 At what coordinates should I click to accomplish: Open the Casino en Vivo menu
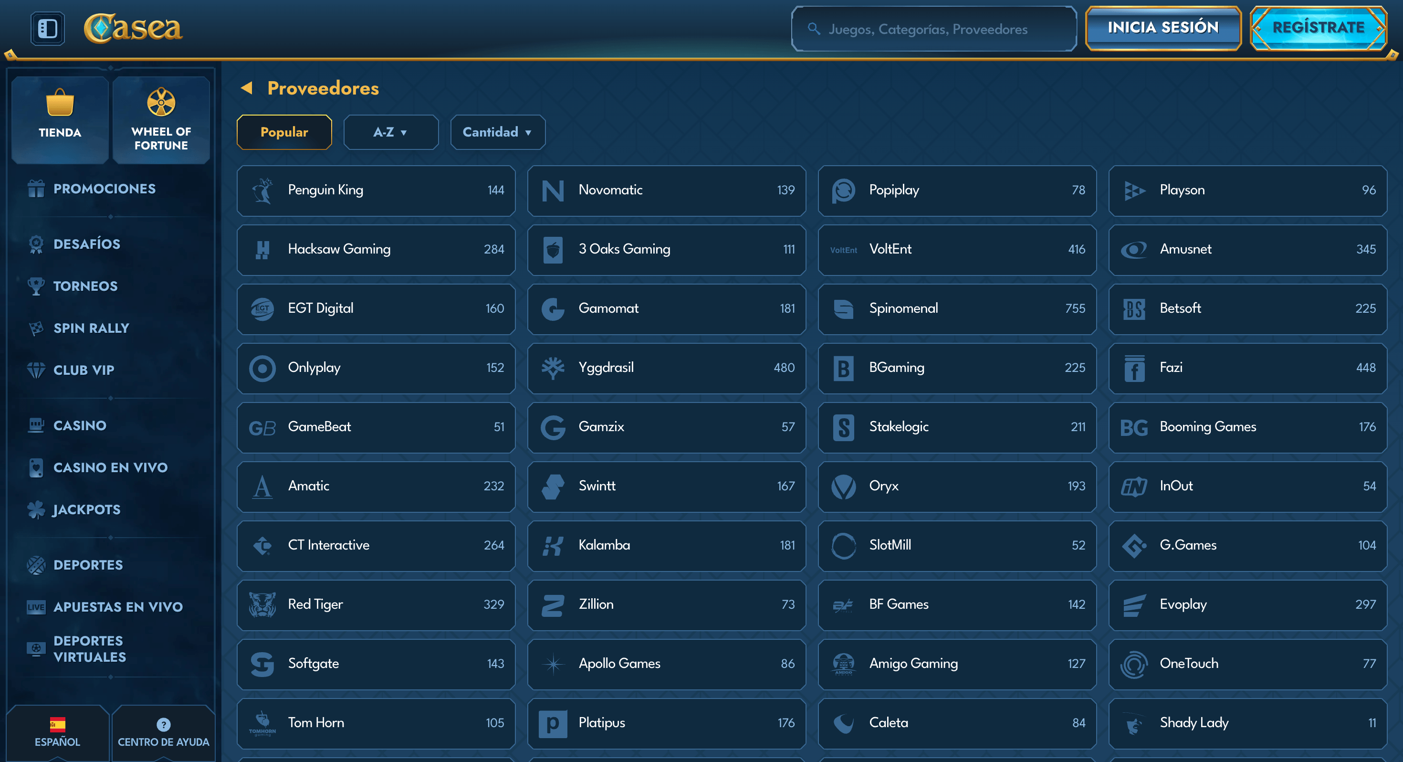pos(110,468)
